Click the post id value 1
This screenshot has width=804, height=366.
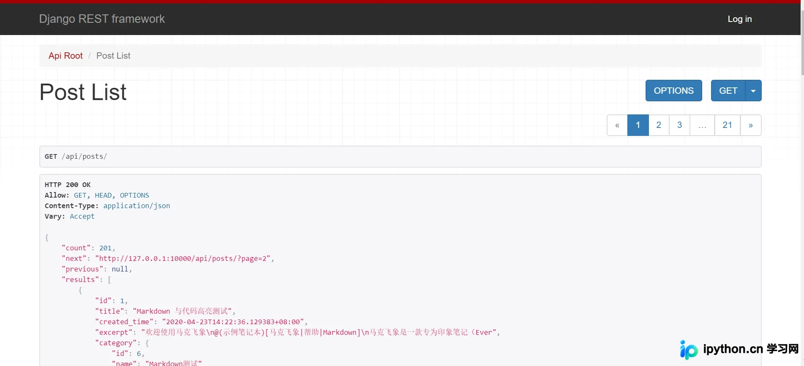click(122, 301)
